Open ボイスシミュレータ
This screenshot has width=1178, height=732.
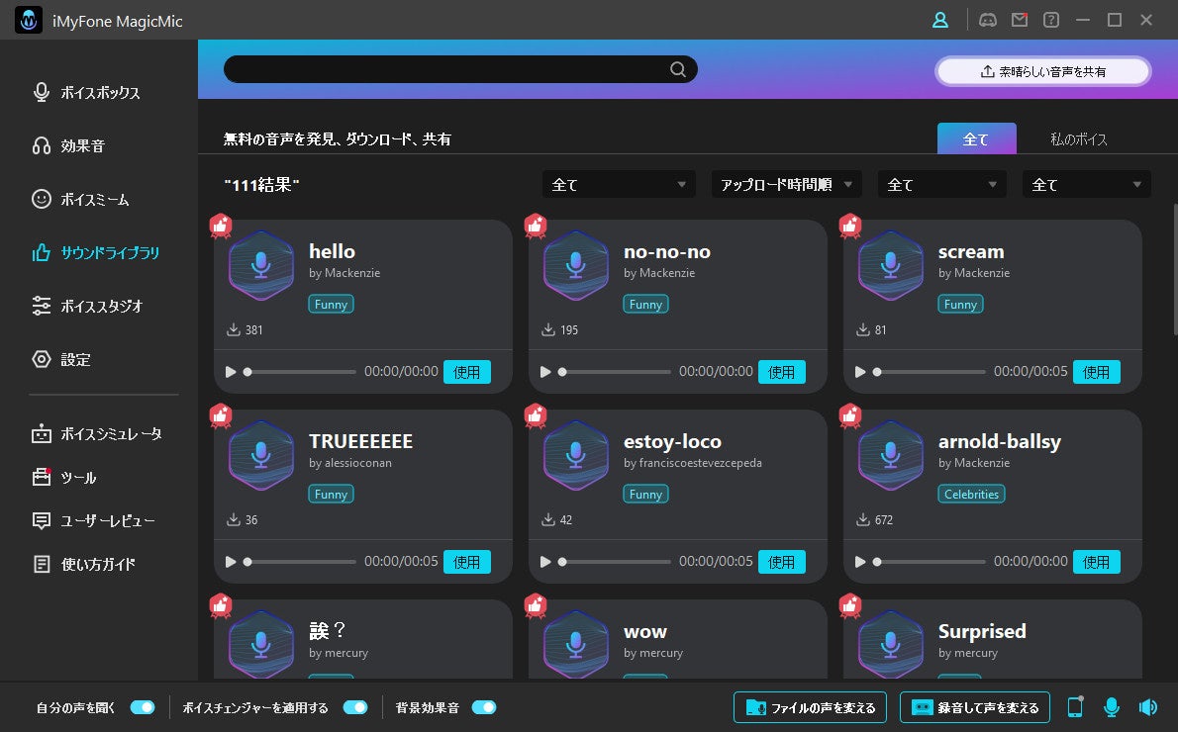point(97,434)
